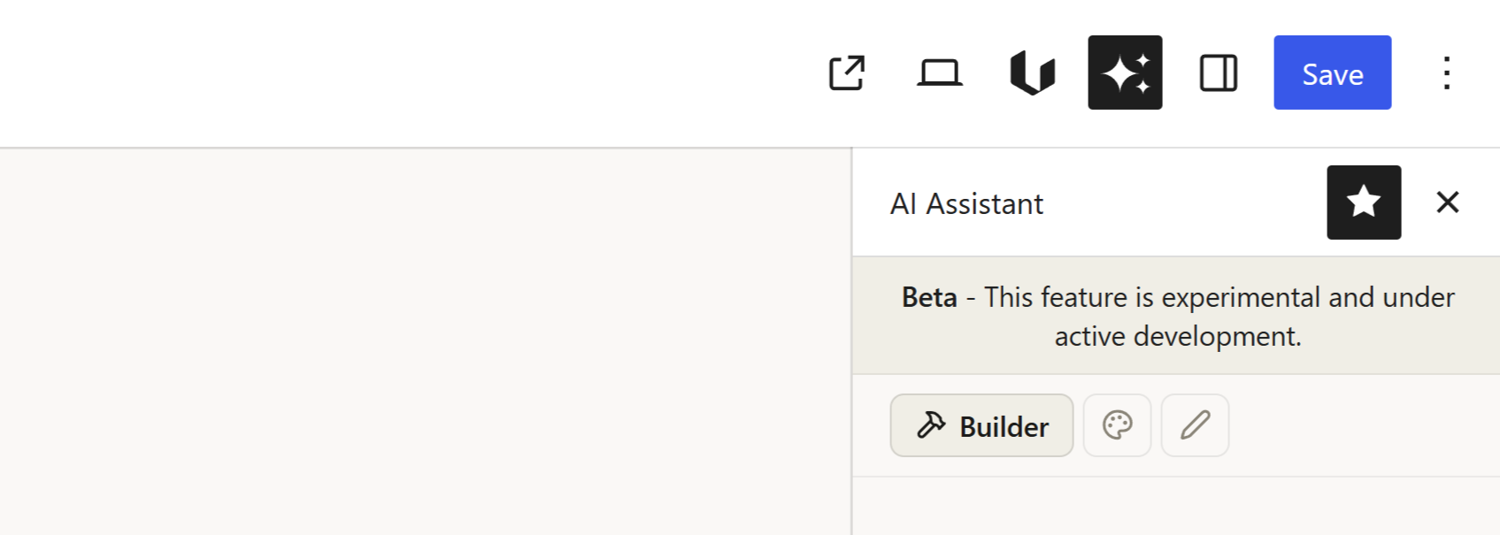Click the hammer icon on the Builder button
This screenshot has width=1500, height=535.
click(x=930, y=425)
